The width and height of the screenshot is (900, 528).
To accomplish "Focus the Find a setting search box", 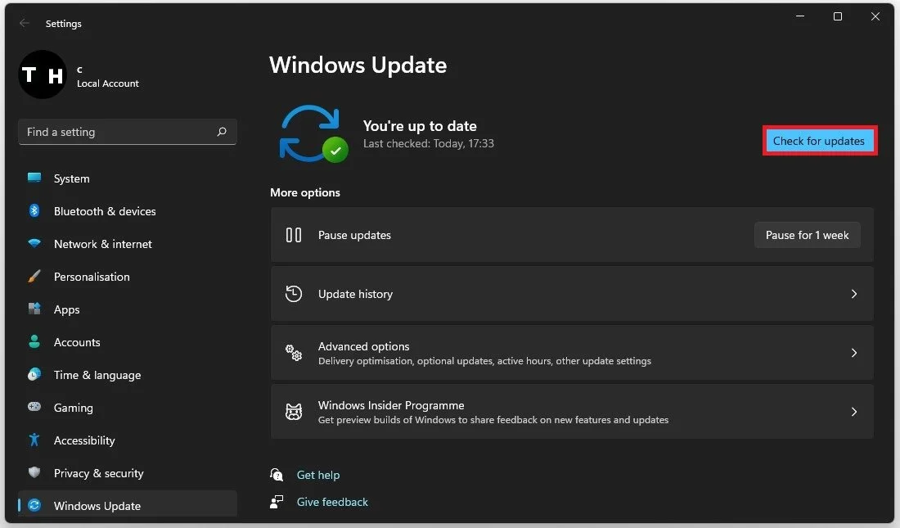I will [128, 132].
